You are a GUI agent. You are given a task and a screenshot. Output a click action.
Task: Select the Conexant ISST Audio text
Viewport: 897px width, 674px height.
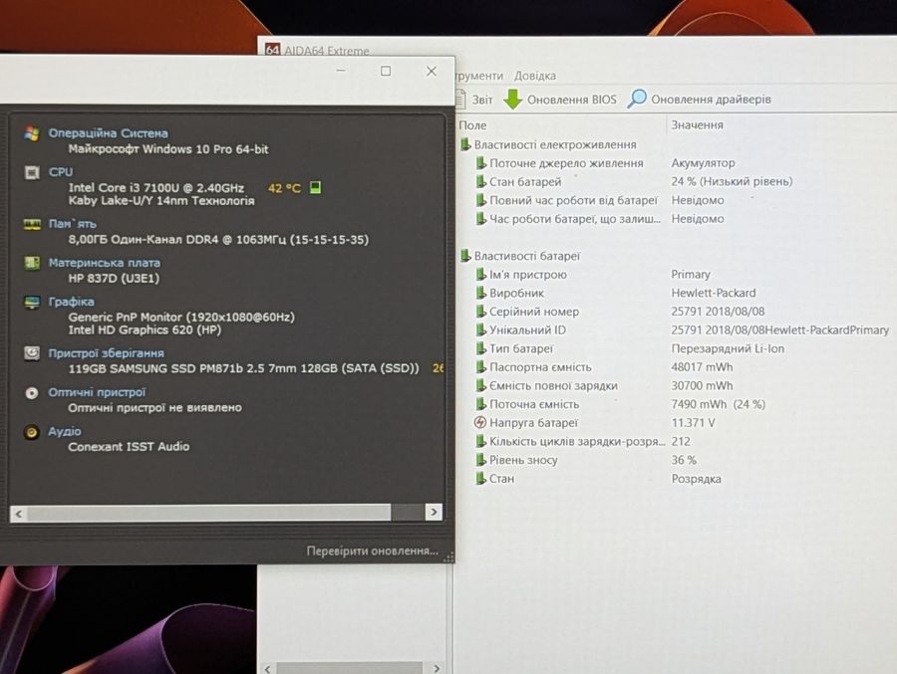pyautogui.click(x=129, y=446)
